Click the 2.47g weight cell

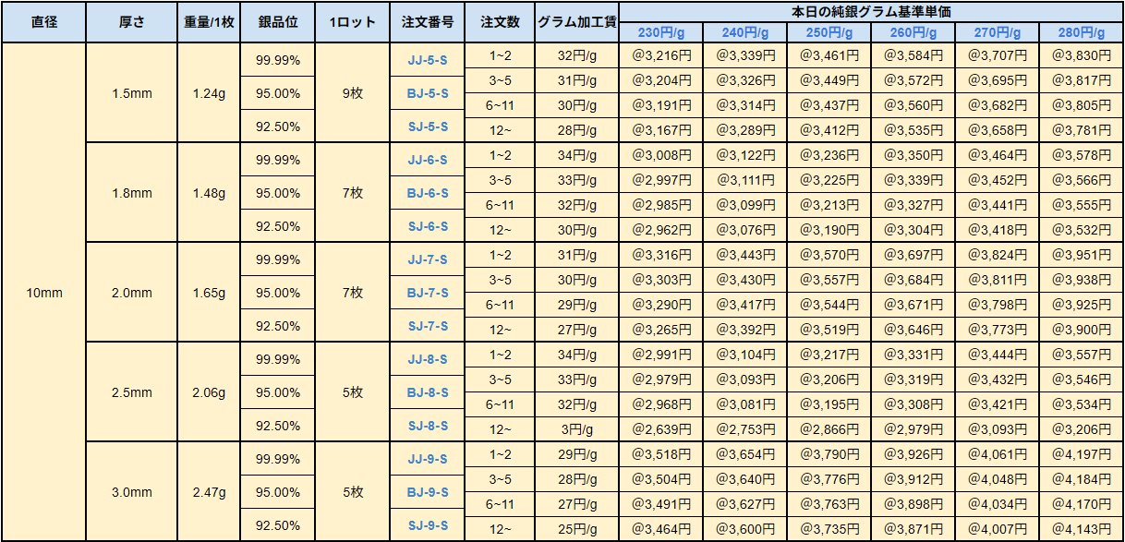click(209, 492)
